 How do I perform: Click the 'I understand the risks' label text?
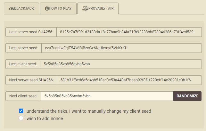pos(87,111)
